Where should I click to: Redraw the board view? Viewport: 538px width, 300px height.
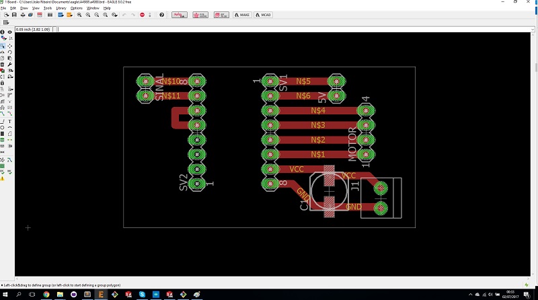tap(106, 15)
